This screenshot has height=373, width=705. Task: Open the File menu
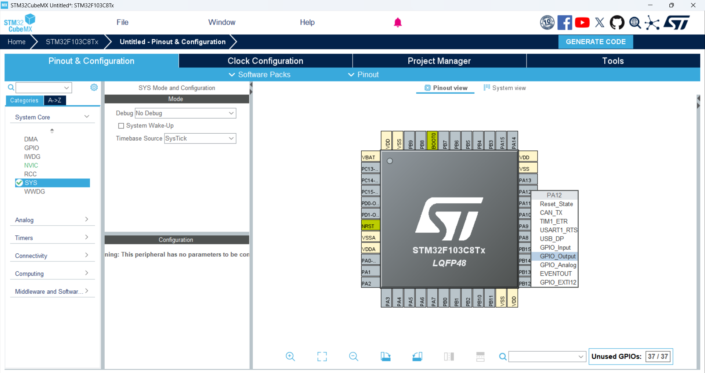122,22
